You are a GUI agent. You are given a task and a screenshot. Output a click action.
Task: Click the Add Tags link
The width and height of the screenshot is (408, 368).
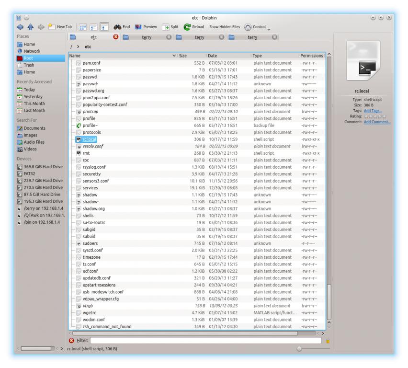click(372, 110)
